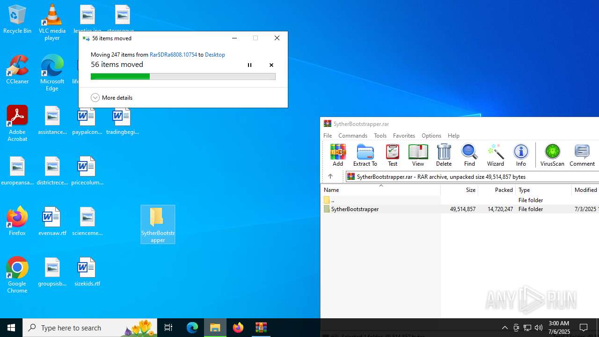Screen dimensions: 599x337
Task: Open Firefox from the taskbar
Action: tap(238, 328)
